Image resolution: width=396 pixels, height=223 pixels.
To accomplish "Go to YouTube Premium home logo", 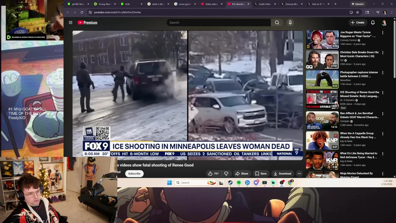I will click(88, 23).
